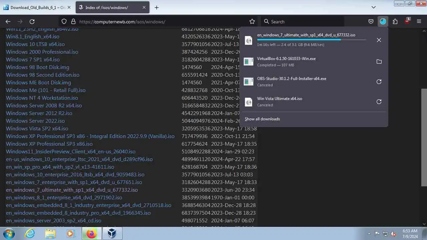Image resolution: width=427 pixels, height=240 pixels.
Task: Open the Pocket save icon
Action: click(x=371, y=21)
